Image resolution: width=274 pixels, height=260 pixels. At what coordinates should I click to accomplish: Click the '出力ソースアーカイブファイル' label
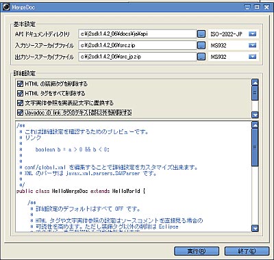[45, 57]
